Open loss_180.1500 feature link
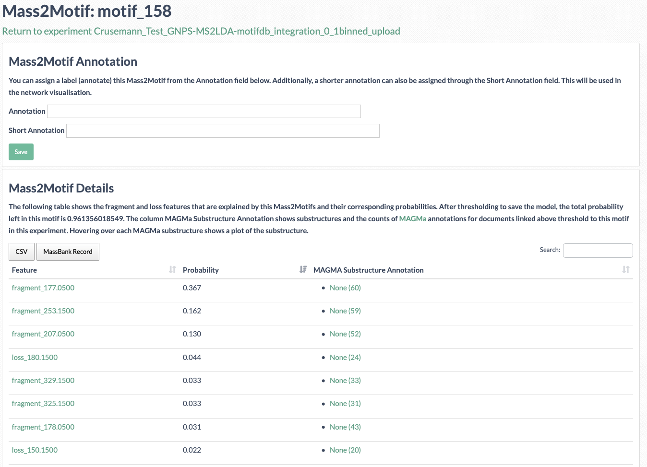The image size is (647, 467). pos(35,357)
